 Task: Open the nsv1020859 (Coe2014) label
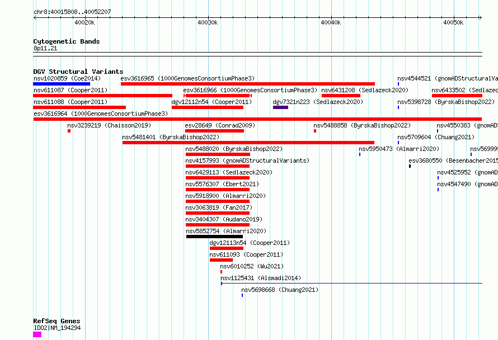point(67,78)
